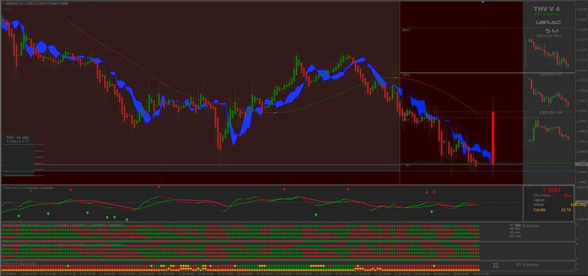Click the MR1 pivot level label
Viewport: 588px width, 276px height.
click(x=406, y=30)
